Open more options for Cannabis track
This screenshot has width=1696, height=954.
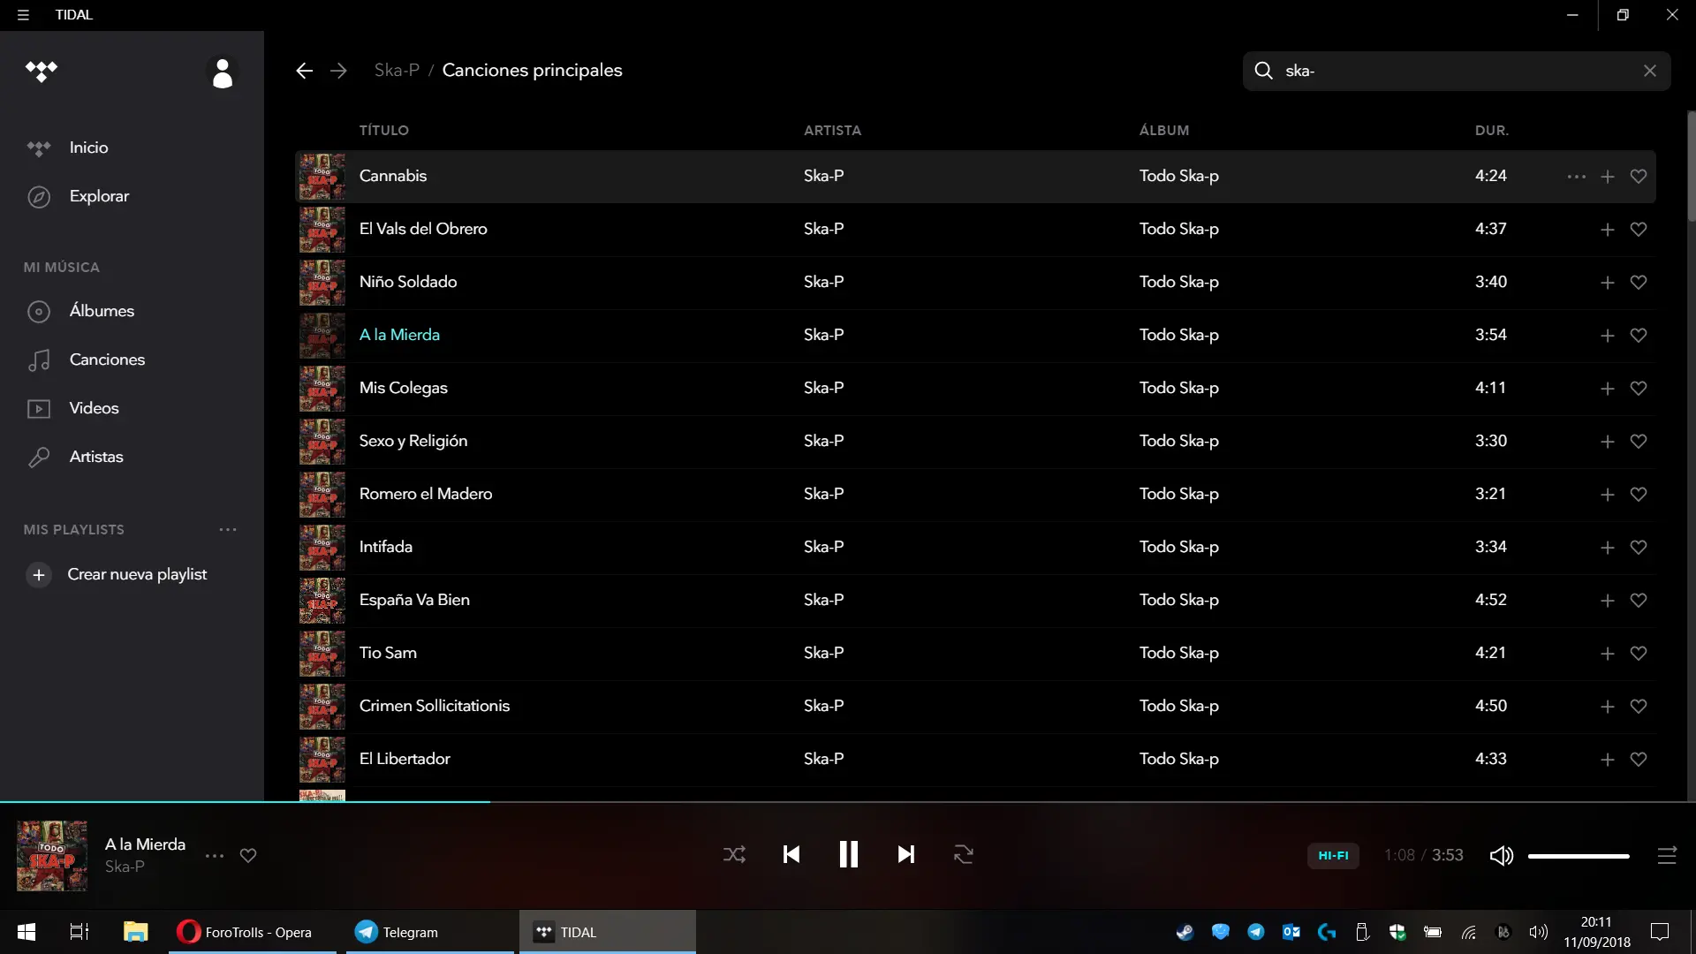[1576, 177]
